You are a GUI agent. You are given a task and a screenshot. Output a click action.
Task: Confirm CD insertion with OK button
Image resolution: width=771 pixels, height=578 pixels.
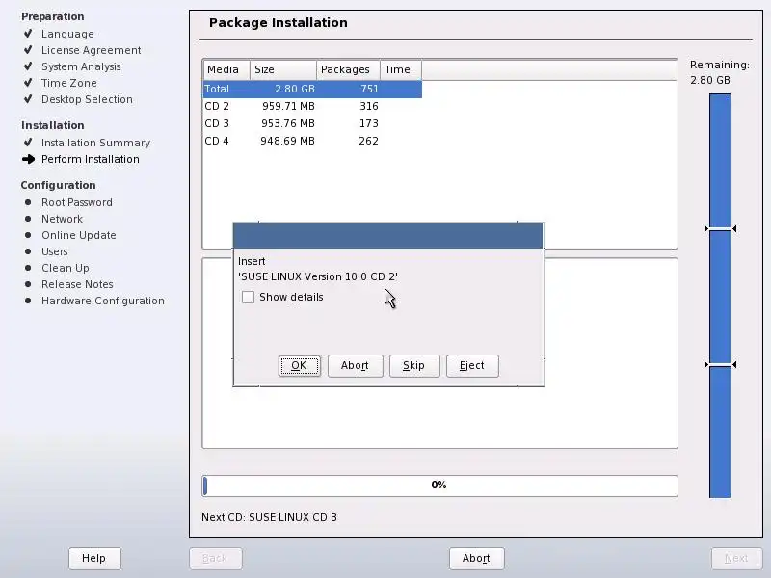coord(299,366)
